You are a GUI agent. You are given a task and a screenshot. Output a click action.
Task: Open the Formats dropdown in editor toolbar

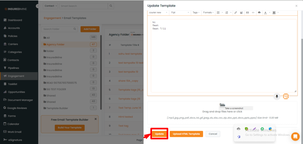208,12
